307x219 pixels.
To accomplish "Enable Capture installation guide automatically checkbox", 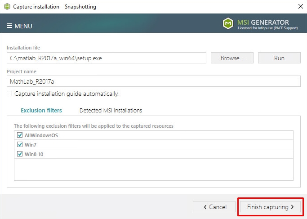I will [x=9, y=94].
